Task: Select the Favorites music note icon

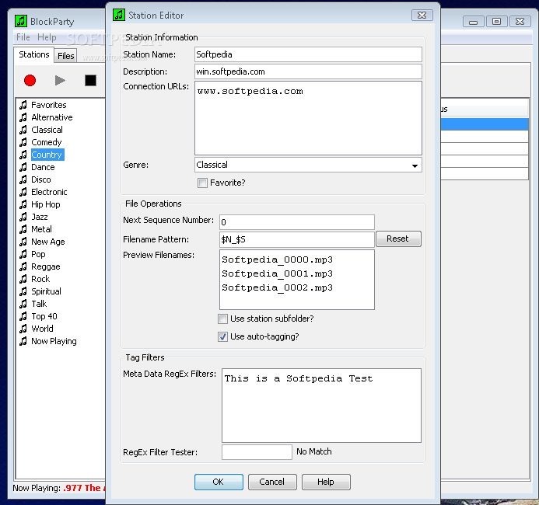Action: (x=23, y=105)
